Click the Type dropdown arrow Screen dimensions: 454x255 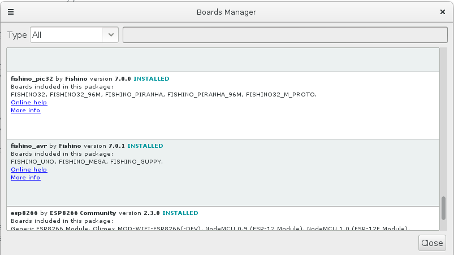coord(110,34)
